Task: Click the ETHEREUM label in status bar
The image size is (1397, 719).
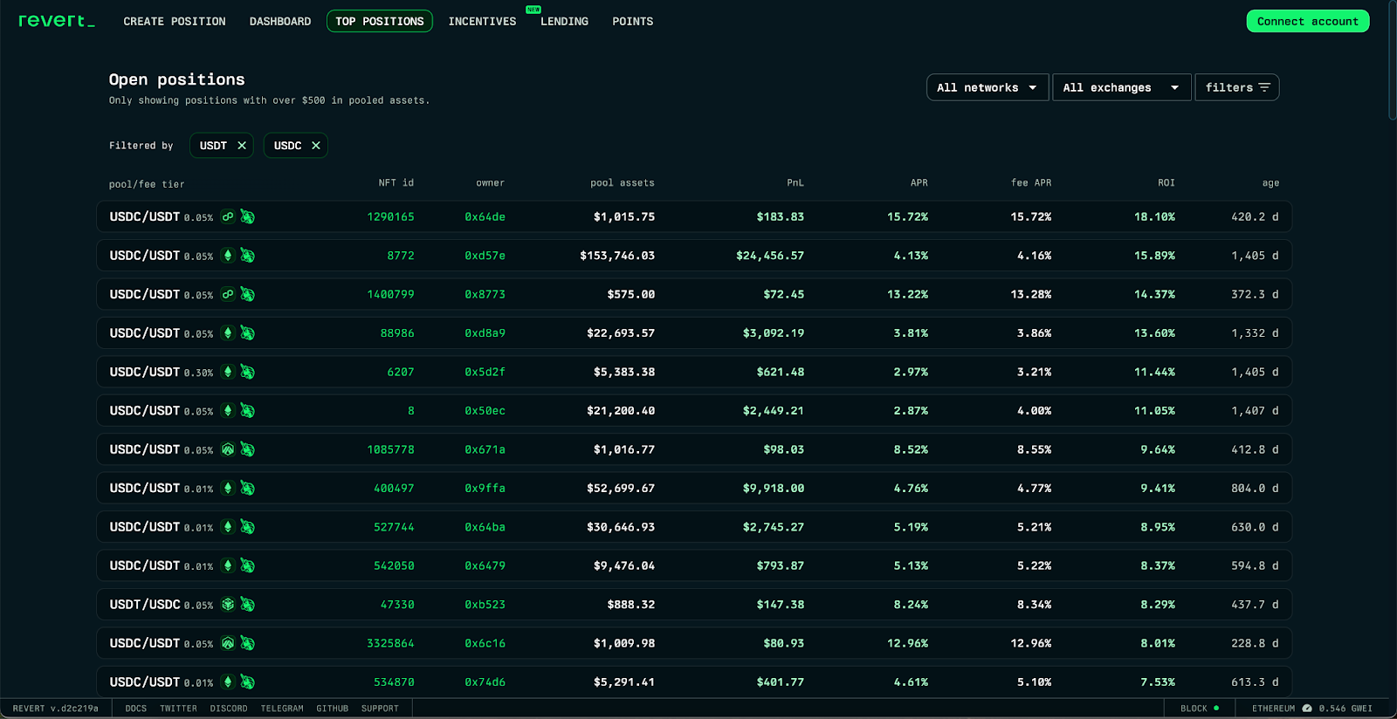Action: coord(1273,709)
